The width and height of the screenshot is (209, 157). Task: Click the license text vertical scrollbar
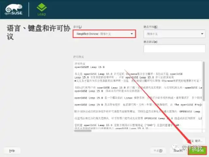[204, 81]
